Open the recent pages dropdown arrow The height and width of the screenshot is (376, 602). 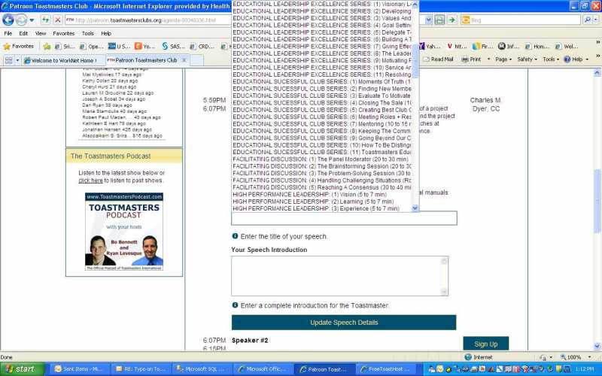(32, 20)
